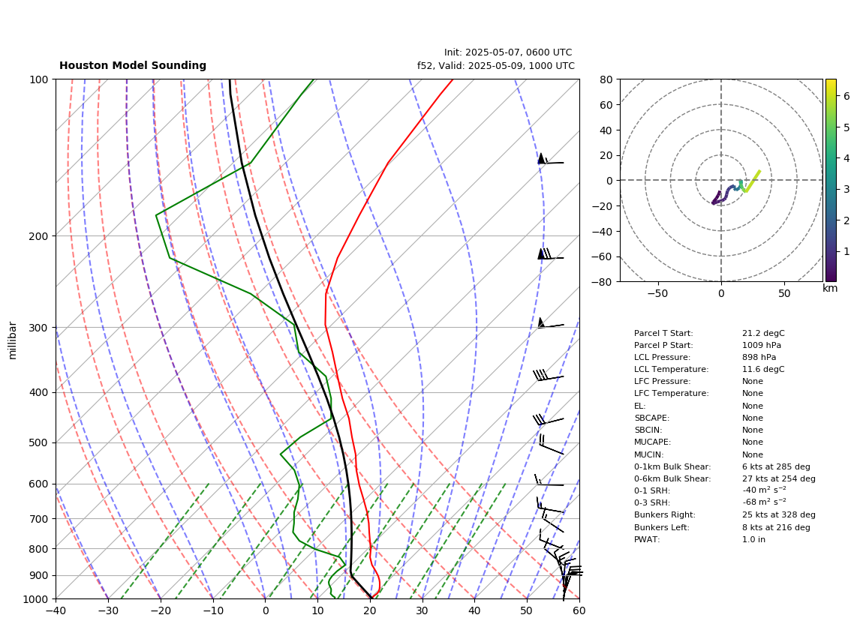Click the 10 temperature tick on skew-T axis

pyautogui.click(x=317, y=610)
